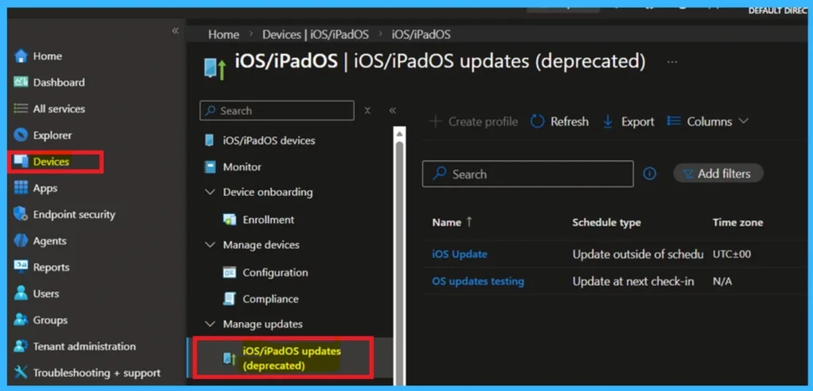Click the Schedule type column header
The height and width of the screenshot is (391, 813).
pos(606,222)
